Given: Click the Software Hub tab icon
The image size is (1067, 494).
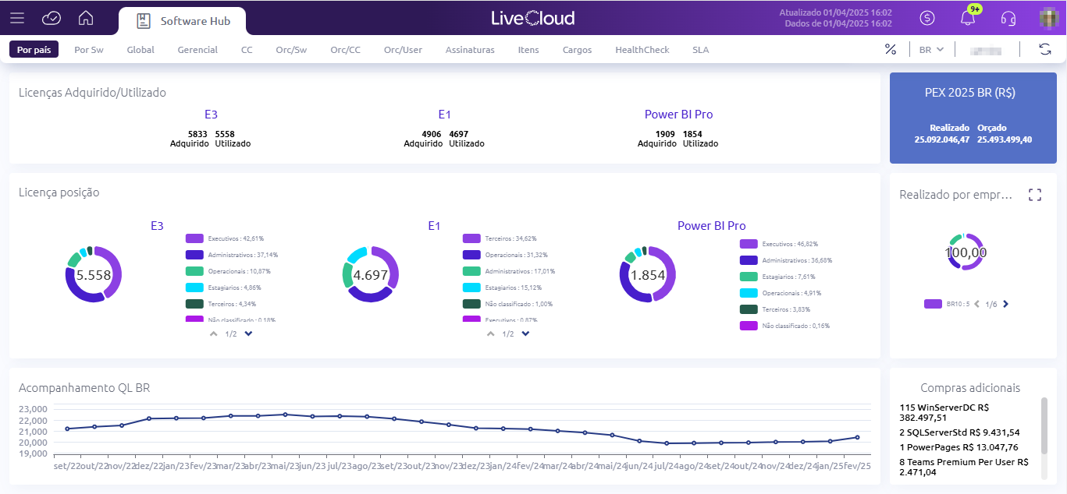Looking at the screenshot, I should click(144, 21).
